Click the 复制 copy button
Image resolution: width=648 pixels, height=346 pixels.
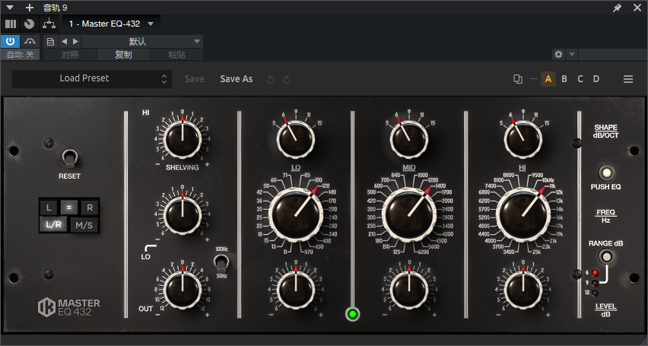click(x=123, y=55)
